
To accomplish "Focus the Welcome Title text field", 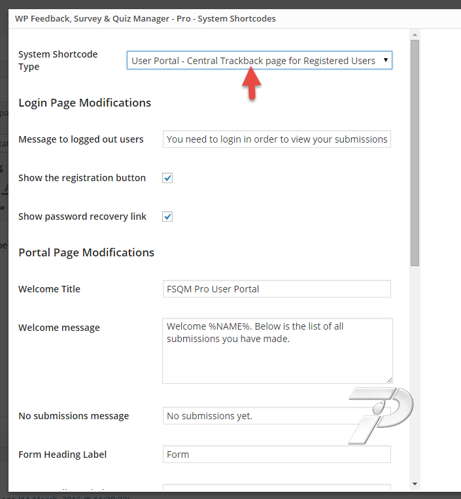I will coord(277,289).
